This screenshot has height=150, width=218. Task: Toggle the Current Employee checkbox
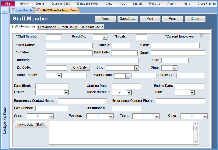202,36
